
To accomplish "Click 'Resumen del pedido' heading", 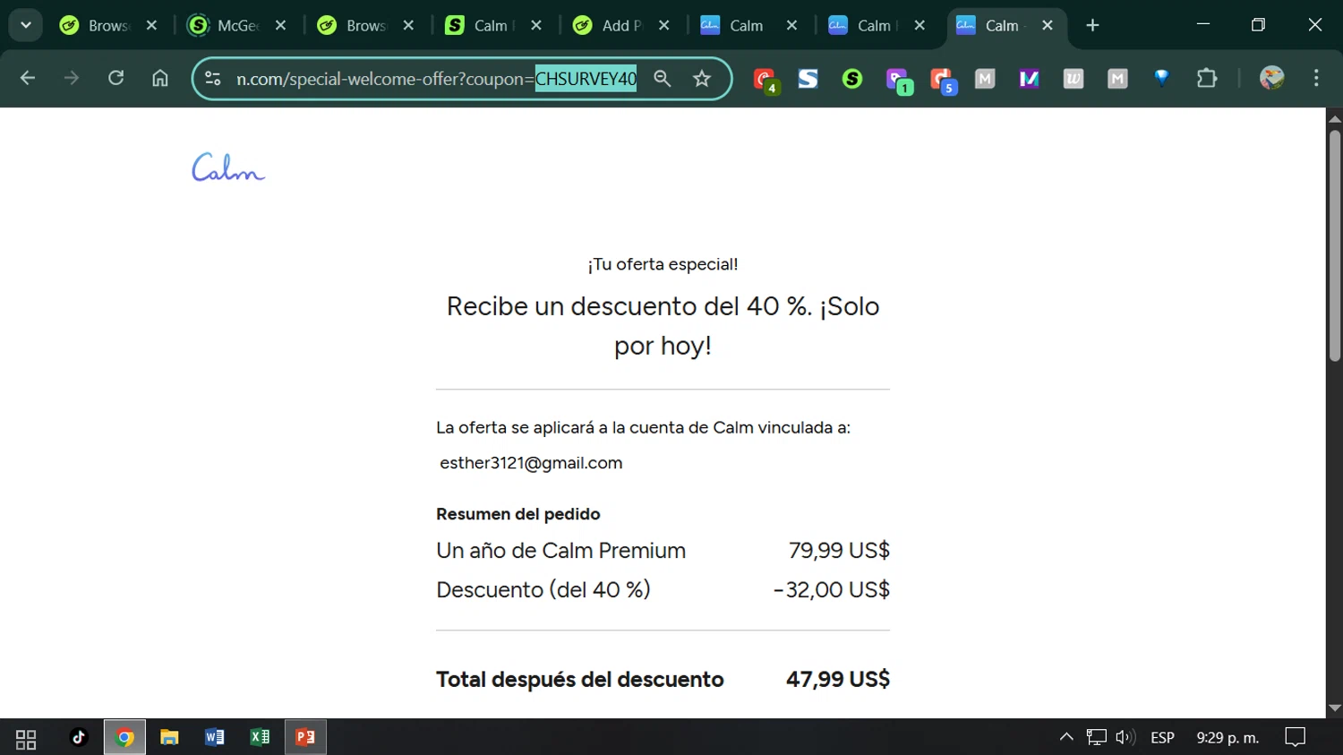I will click(518, 514).
